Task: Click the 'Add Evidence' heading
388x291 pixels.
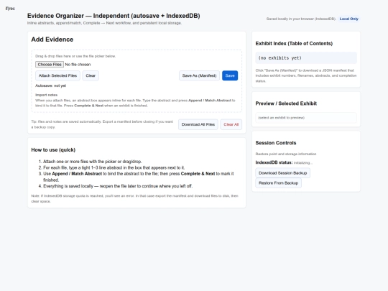Action: click(x=52, y=40)
